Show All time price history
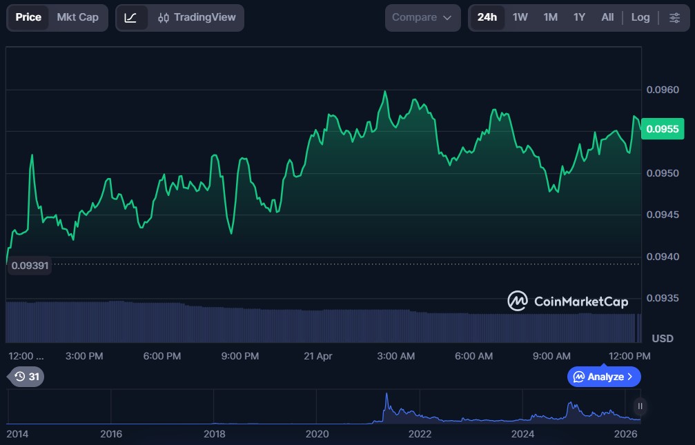The image size is (695, 445). (607, 17)
